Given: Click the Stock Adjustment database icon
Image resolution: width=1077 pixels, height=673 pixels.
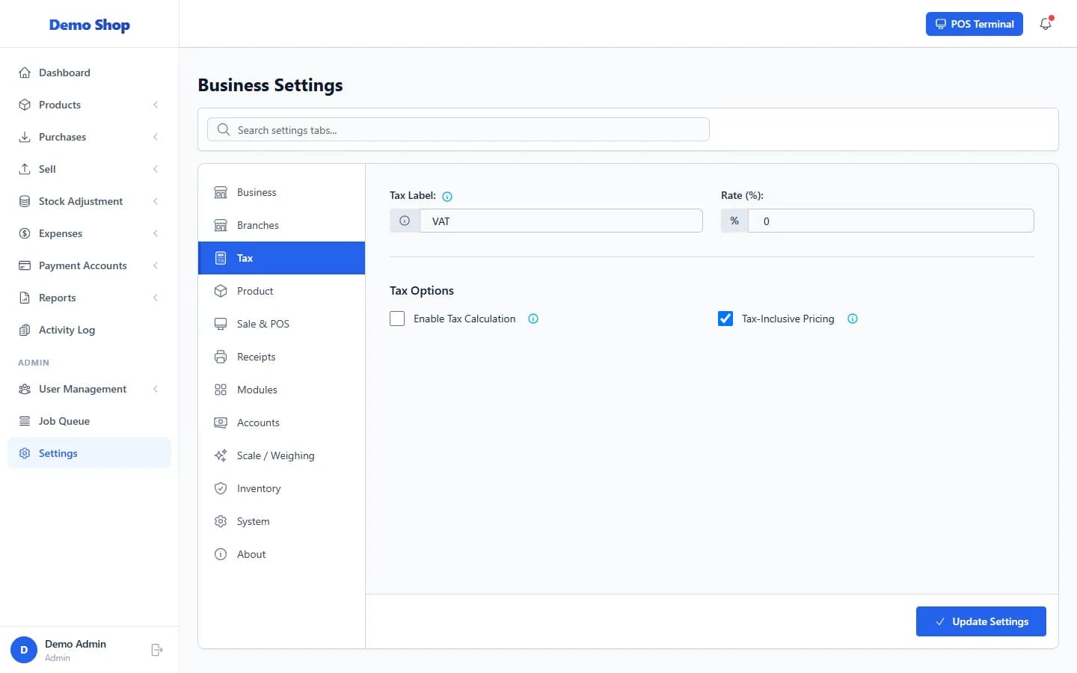Looking at the screenshot, I should 25,201.
